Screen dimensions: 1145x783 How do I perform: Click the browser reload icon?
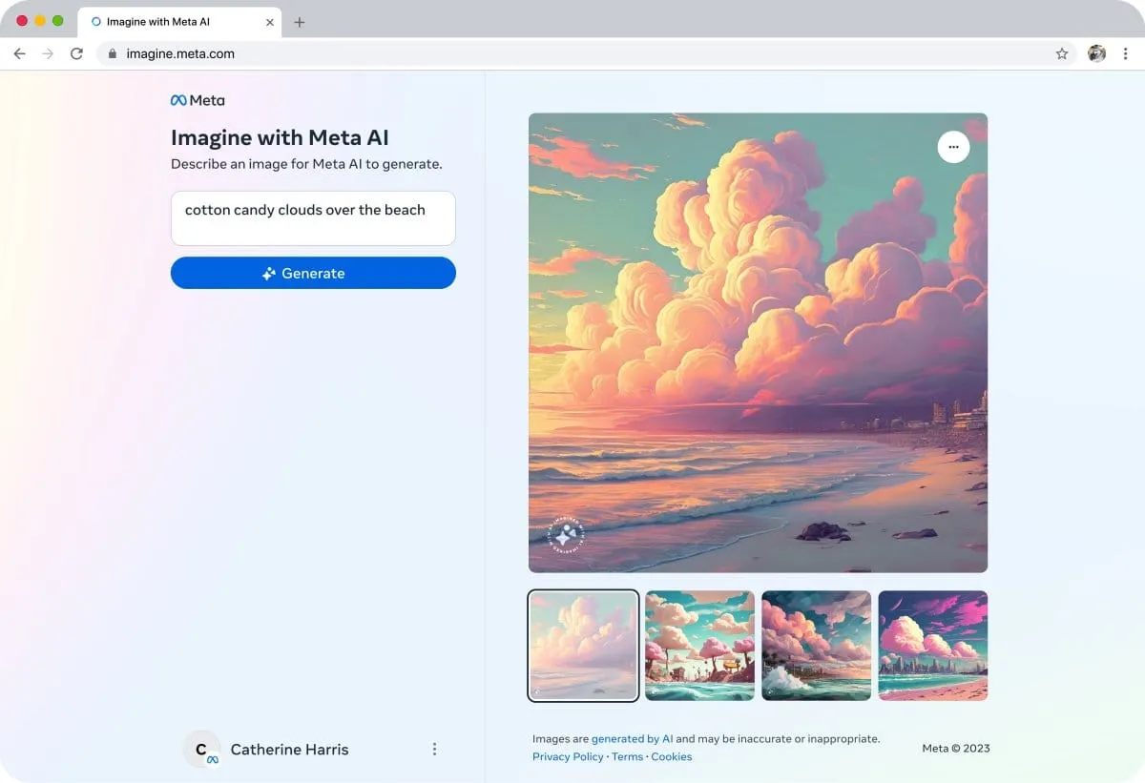coord(76,53)
